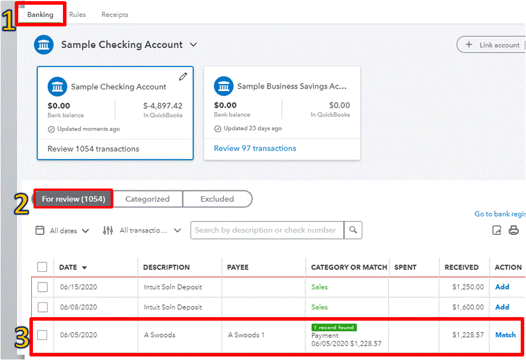Click Intuit Soln Deposit description on 06/15/2020 row

point(173,287)
